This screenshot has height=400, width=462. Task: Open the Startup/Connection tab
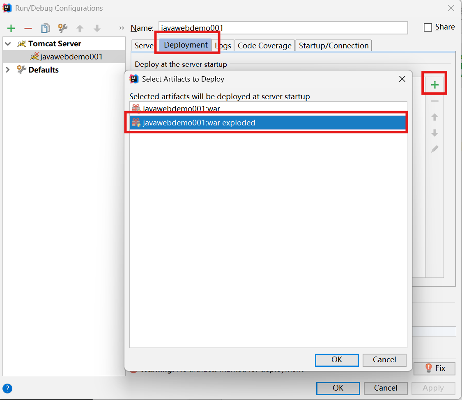point(333,45)
